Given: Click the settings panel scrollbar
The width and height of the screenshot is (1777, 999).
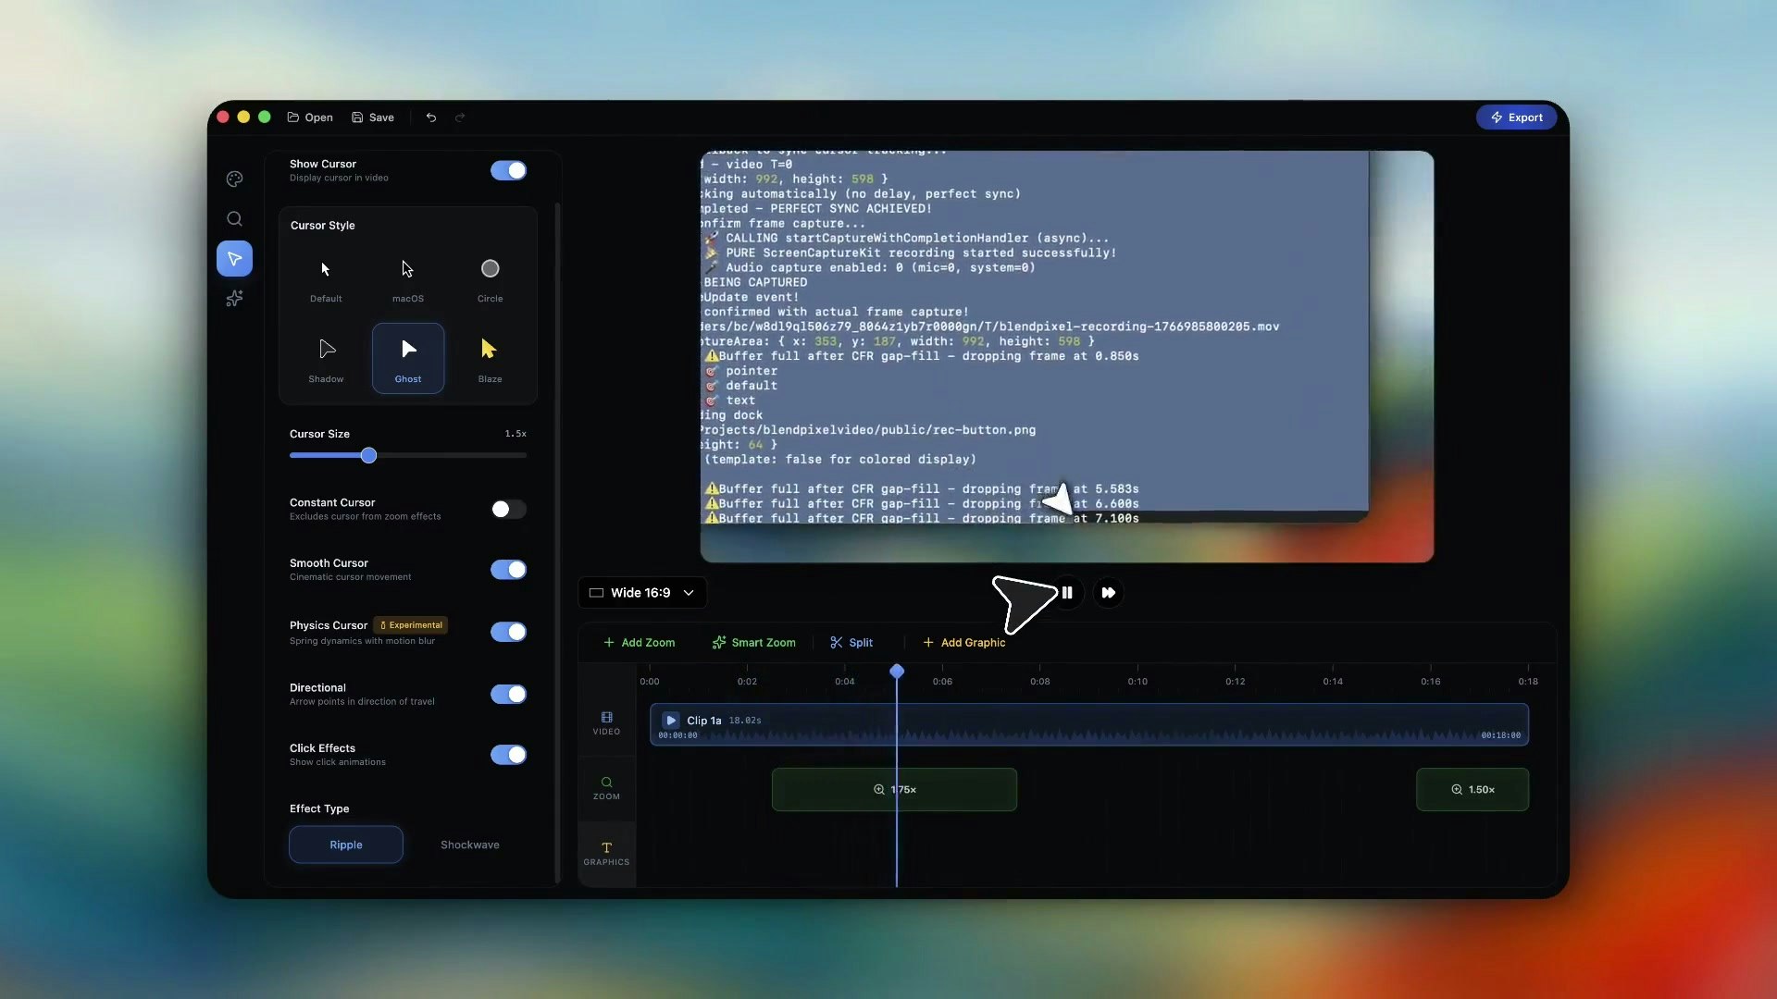Looking at the screenshot, I should click(x=557, y=541).
